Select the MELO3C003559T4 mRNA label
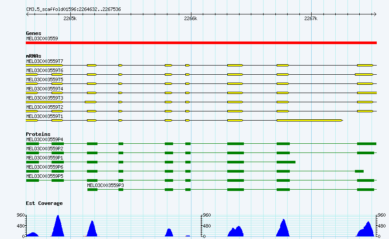 pyautogui.click(x=45, y=89)
